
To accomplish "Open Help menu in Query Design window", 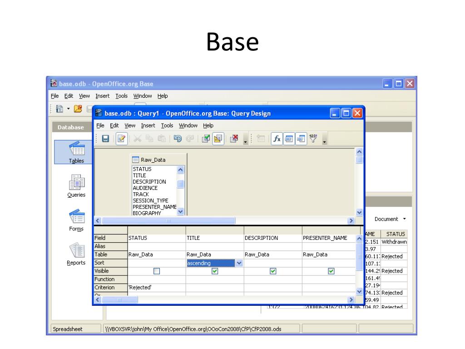I will (208, 125).
